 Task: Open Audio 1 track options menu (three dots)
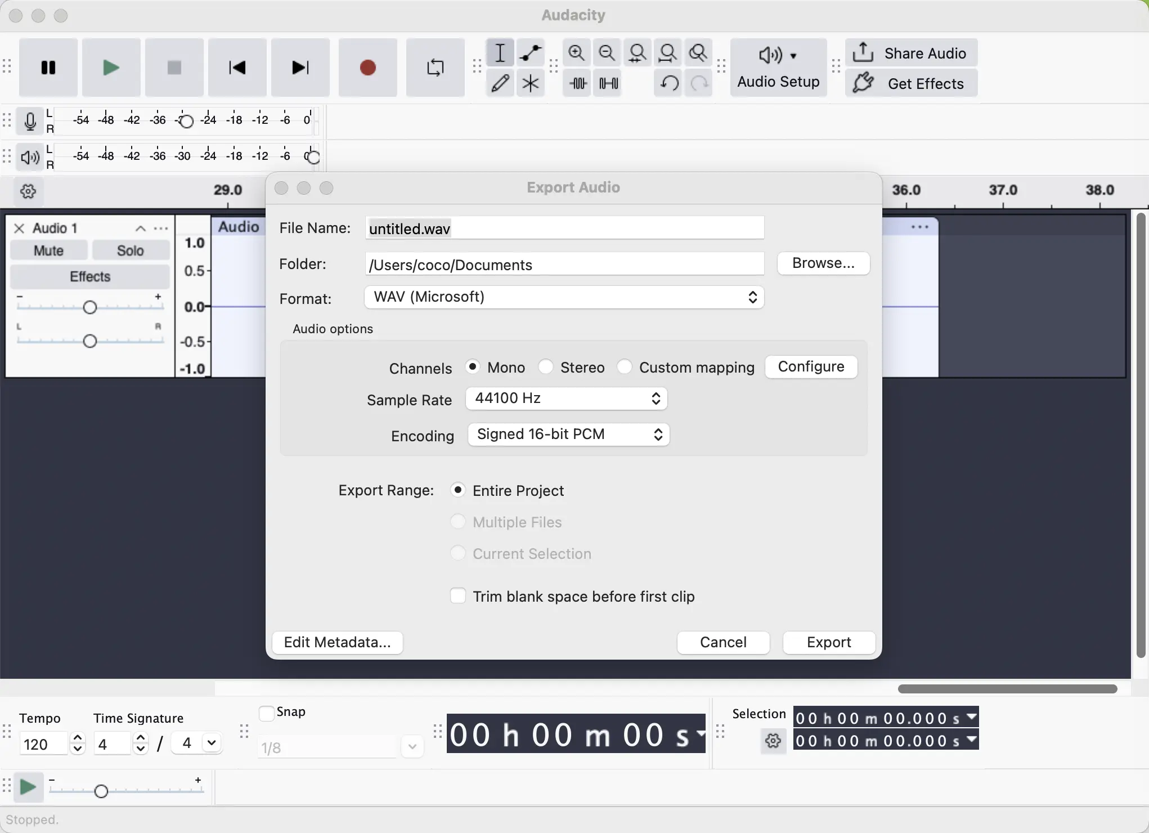click(161, 229)
